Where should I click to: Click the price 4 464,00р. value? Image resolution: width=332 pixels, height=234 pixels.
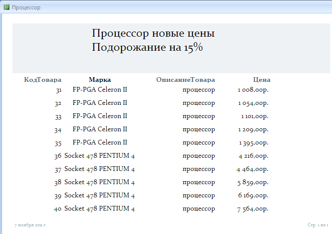(252, 169)
